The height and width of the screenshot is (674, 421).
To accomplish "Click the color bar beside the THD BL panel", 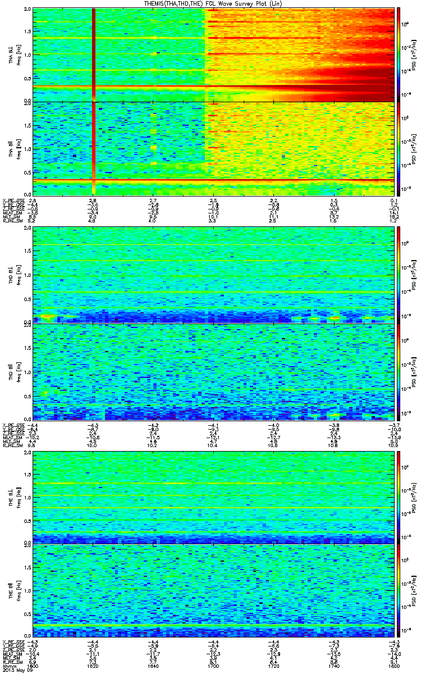I will 399,275.
